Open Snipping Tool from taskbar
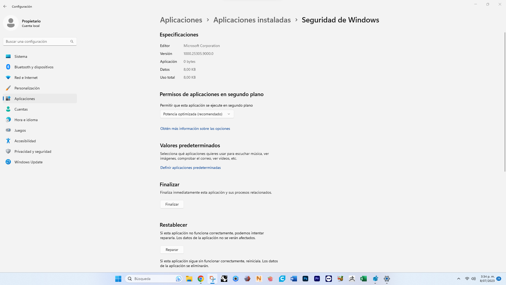Viewport: 506px width, 285px height. 212,279
